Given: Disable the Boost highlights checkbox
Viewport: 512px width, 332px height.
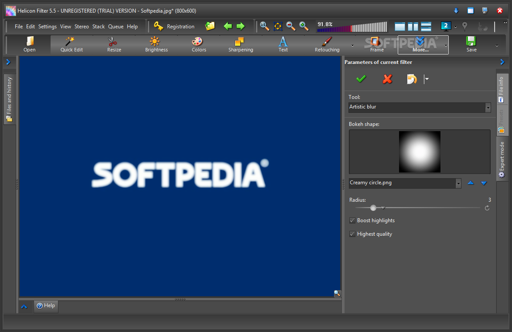Looking at the screenshot, I should coord(352,220).
